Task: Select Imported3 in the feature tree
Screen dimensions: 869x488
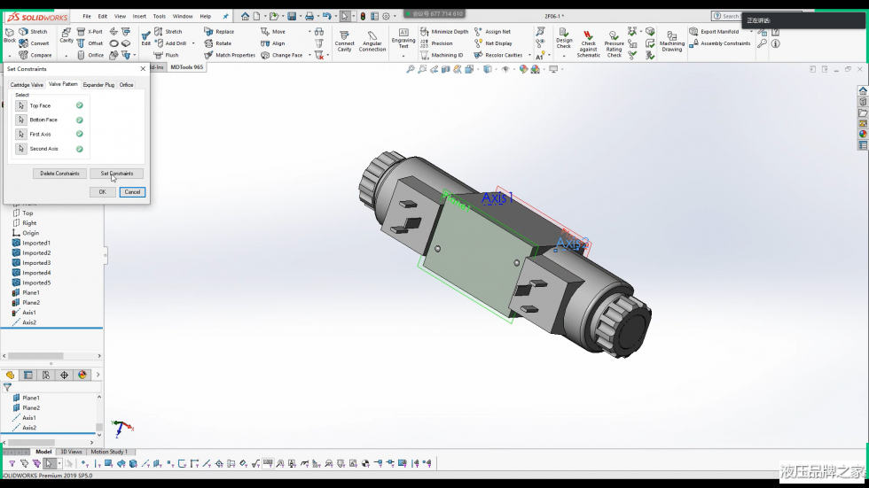Action: 36,263
